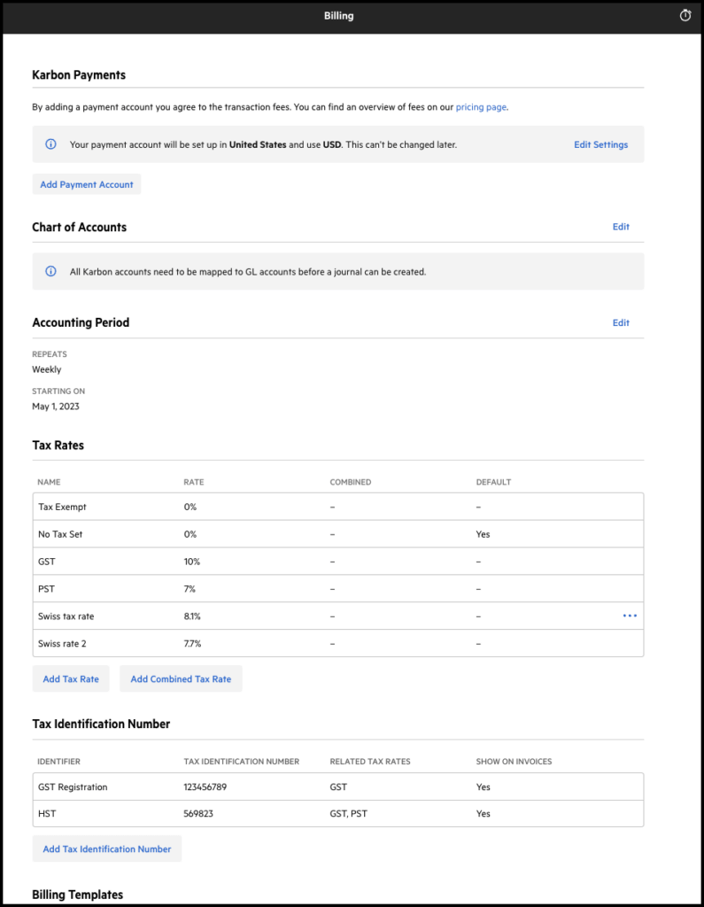Click Edit Settings for payment account

pos(600,144)
